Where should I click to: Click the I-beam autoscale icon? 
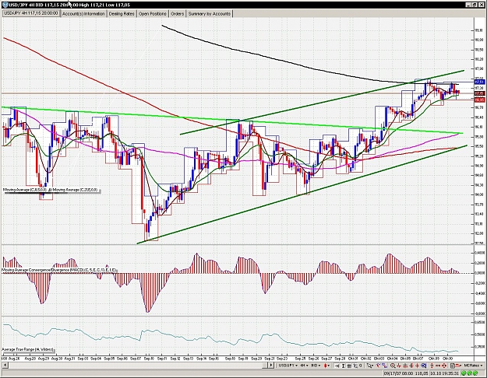pyautogui.click(x=343, y=366)
